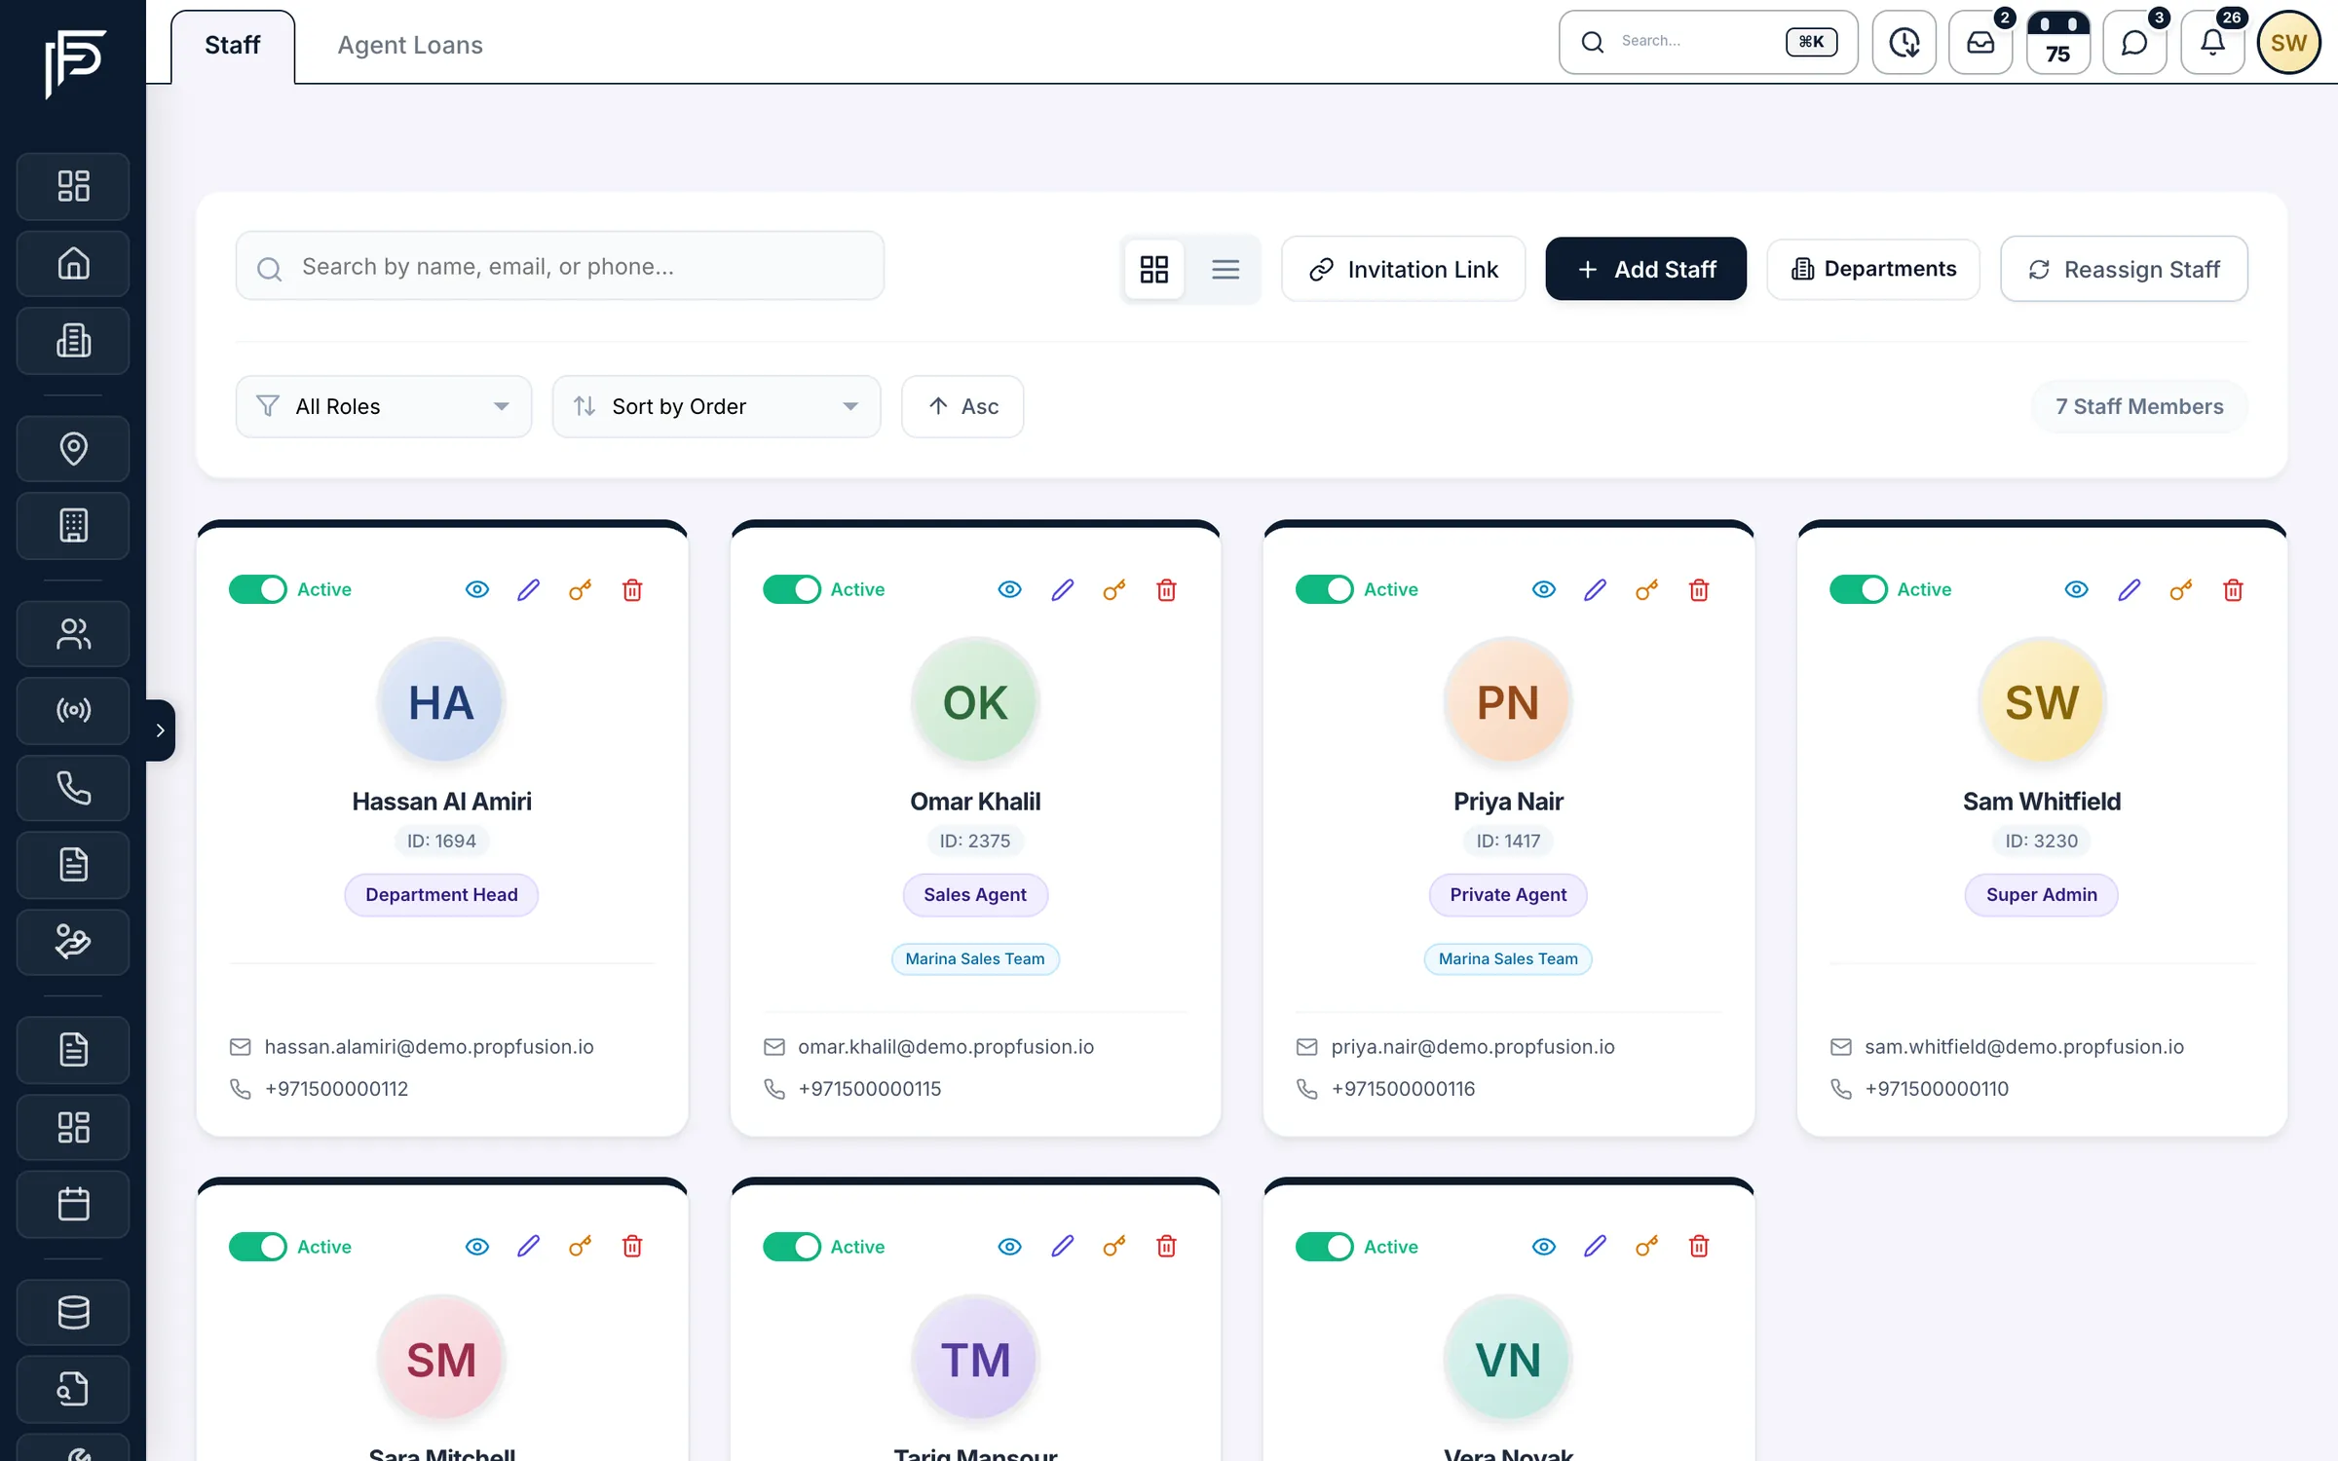2338x1461 pixels.
Task: View Omar Khalil details via eye icon
Action: [1010, 589]
